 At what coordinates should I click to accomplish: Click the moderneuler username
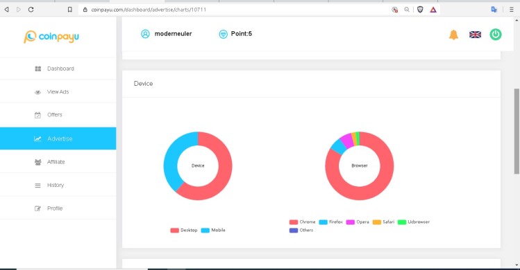173,34
